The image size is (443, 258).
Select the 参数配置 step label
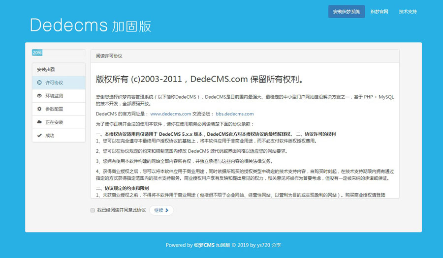[x=54, y=109]
